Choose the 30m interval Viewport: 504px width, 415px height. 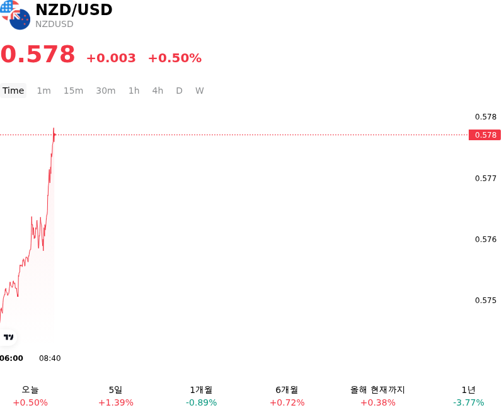click(x=106, y=91)
